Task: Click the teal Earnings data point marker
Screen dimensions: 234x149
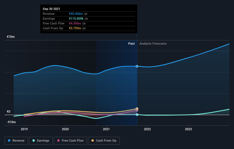Action: tap(137, 115)
